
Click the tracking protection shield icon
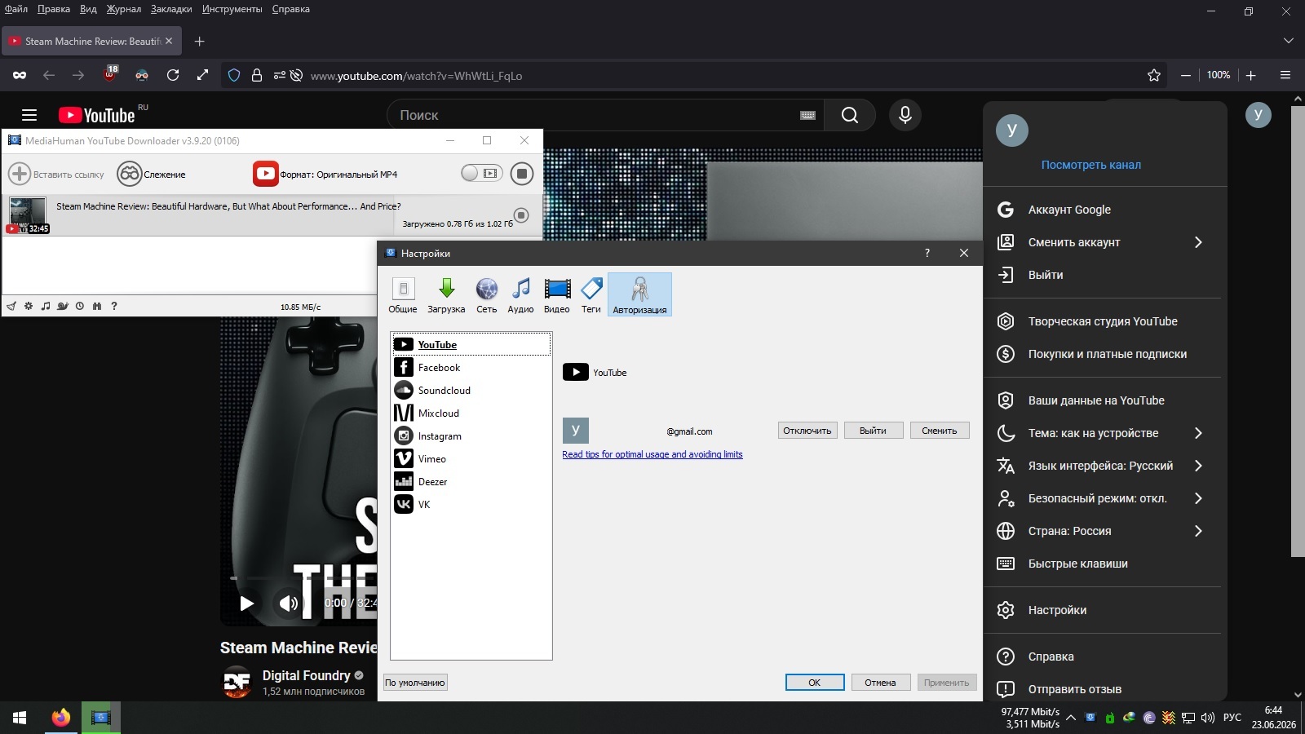(x=234, y=75)
